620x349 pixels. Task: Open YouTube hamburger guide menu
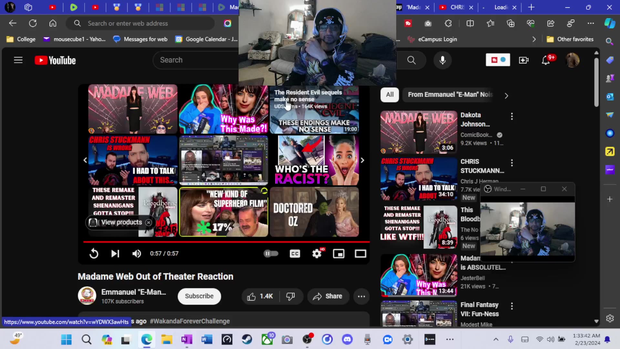(18, 60)
